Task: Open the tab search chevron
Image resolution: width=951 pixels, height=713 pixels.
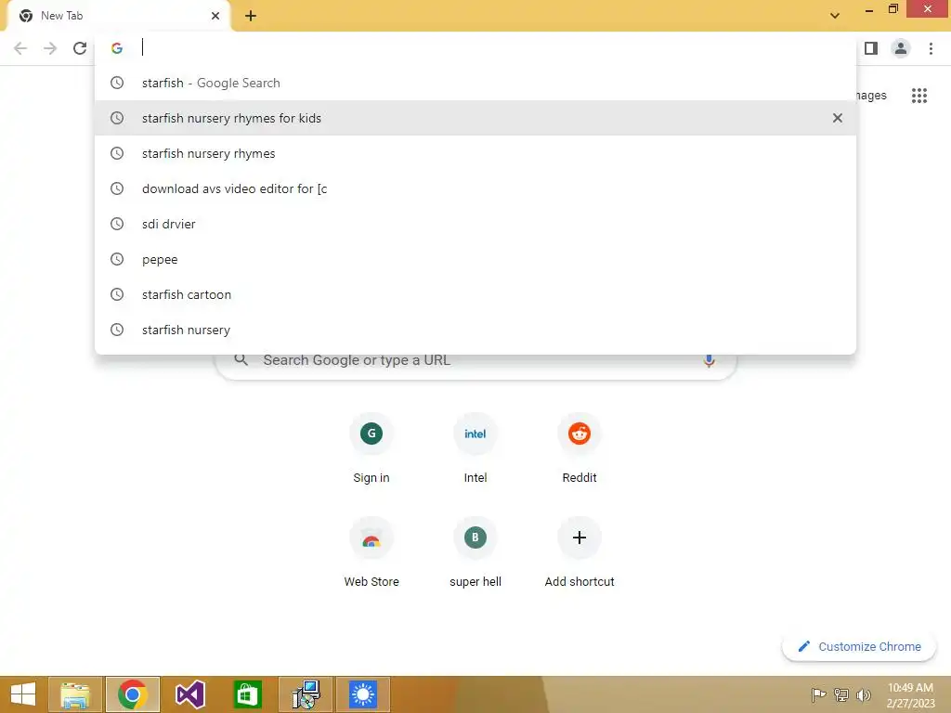Action: (835, 16)
